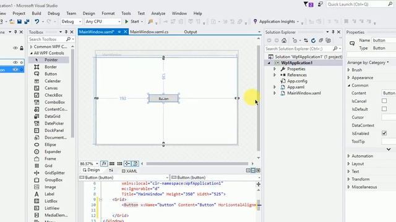The height and width of the screenshot is (222, 396).
Task: Expand the MainWindow.xaml node
Action: [275, 93]
